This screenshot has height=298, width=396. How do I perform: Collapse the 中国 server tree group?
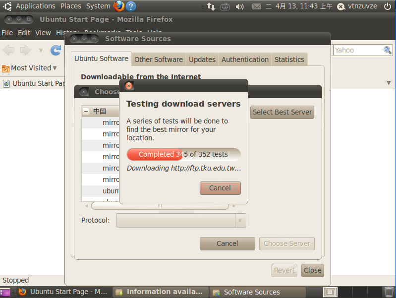click(86, 111)
